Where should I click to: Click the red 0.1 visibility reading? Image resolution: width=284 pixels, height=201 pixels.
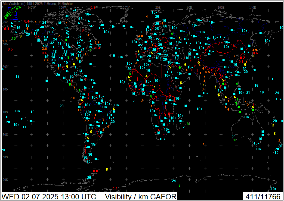coord(241,61)
